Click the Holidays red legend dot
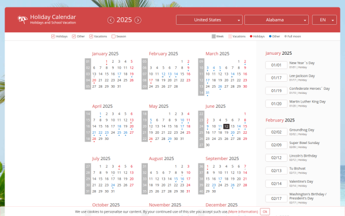The image size is (345, 216). pos(251,36)
